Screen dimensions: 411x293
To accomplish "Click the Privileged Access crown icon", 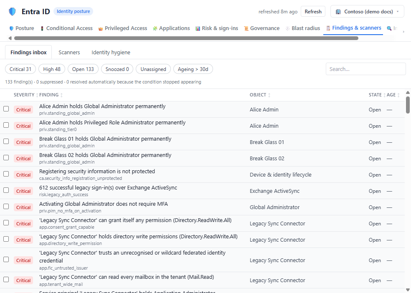I will click(100, 28).
